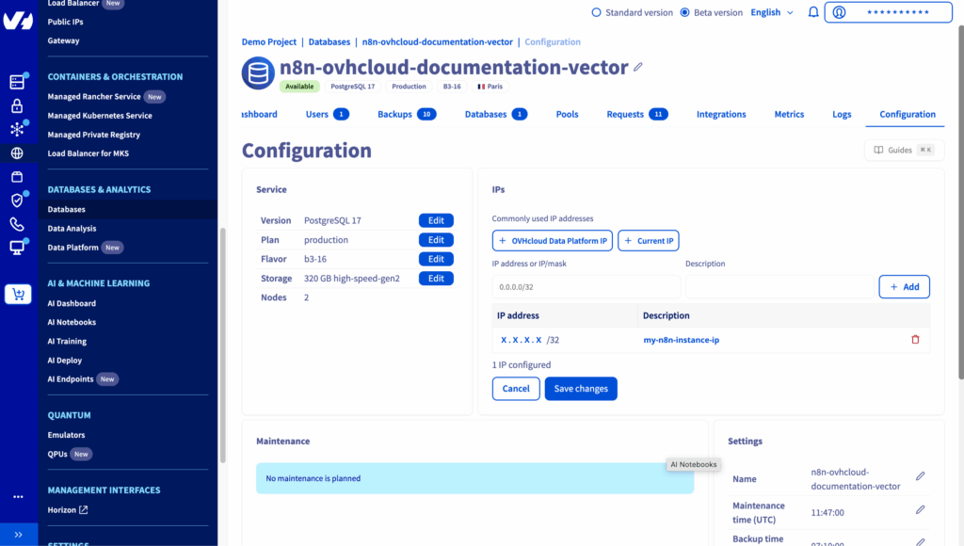Screen dimensions: 964x546
Task: Select the Standard version radio button
Action: (x=596, y=12)
